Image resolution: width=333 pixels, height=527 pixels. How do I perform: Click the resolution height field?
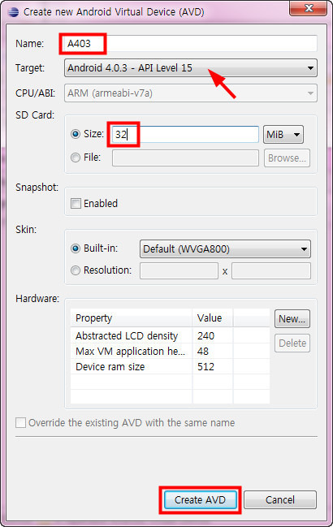270,271
